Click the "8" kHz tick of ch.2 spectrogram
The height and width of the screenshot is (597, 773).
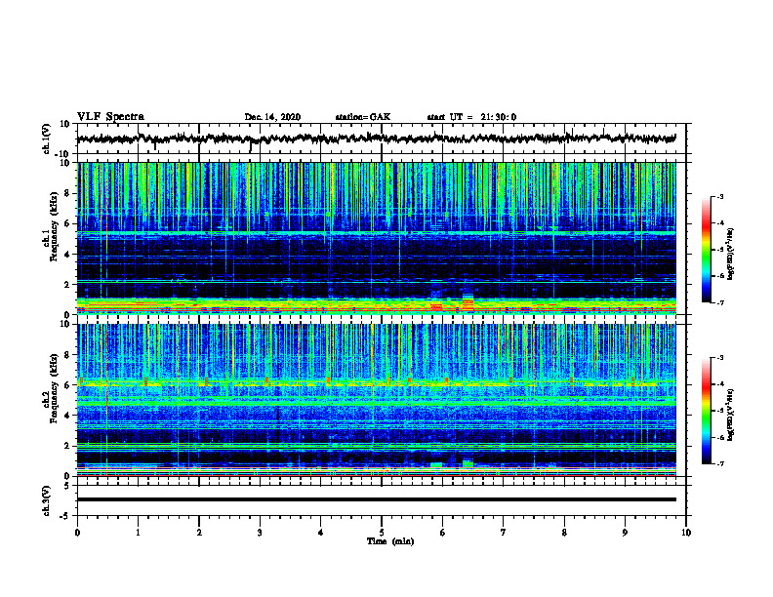(68, 355)
